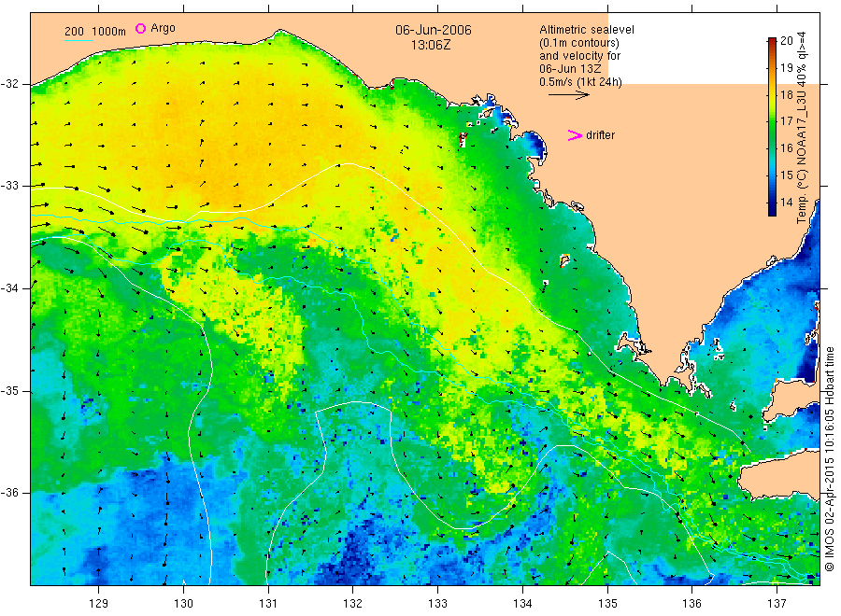Click the 'and velocity for' caption line
The image size is (841, 616).
579,56
